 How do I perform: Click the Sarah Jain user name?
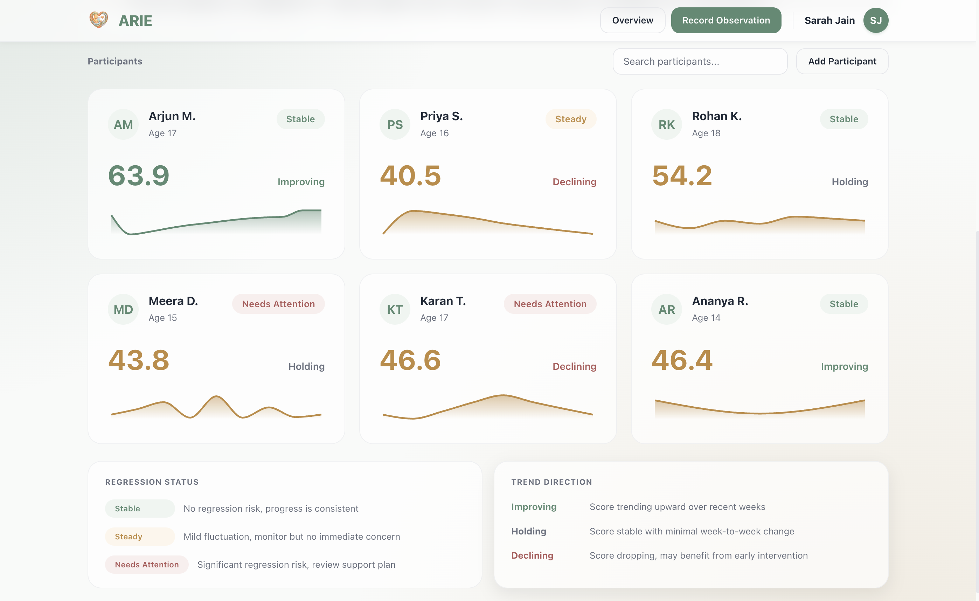pyautogui.click(x=829, y=20)
